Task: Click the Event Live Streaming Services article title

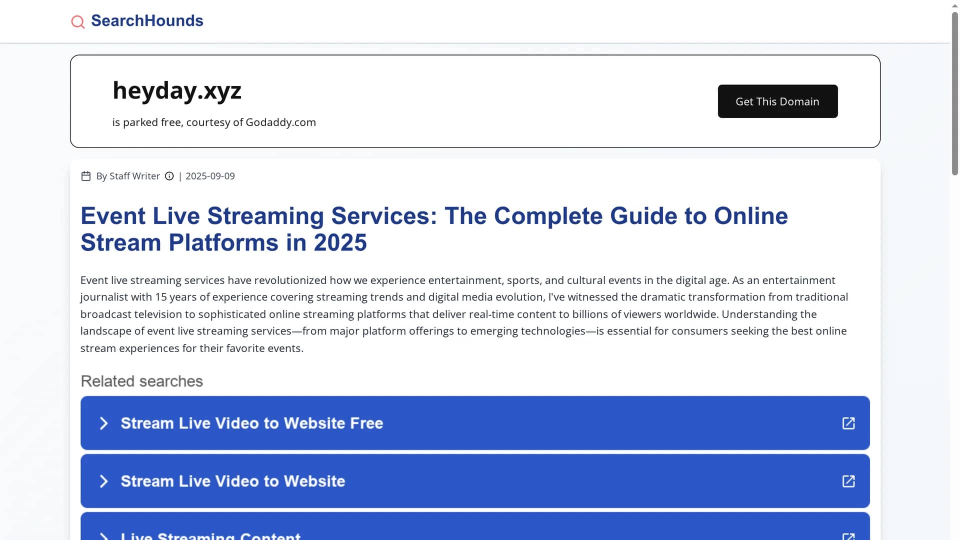Action: tap(434, 229)
